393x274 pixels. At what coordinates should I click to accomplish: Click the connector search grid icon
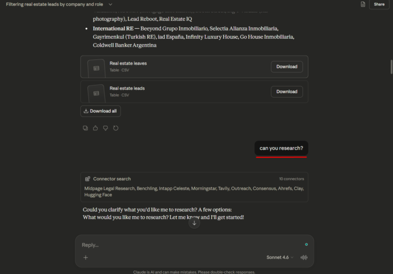(x=87, y=179)
